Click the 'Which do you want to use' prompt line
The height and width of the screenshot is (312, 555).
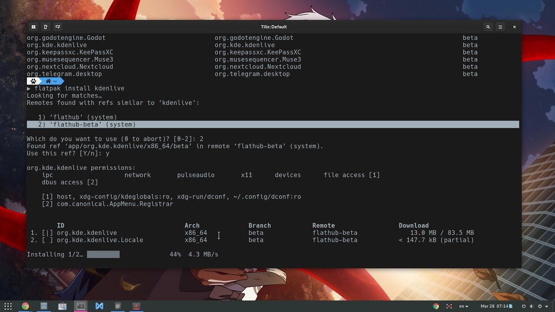(x=115, y=139)
